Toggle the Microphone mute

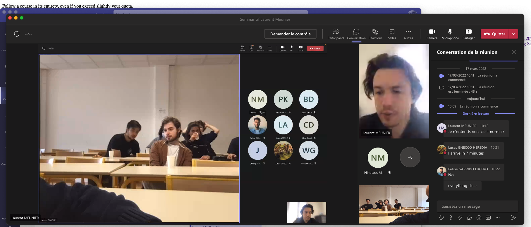click(x=450, y=34)
